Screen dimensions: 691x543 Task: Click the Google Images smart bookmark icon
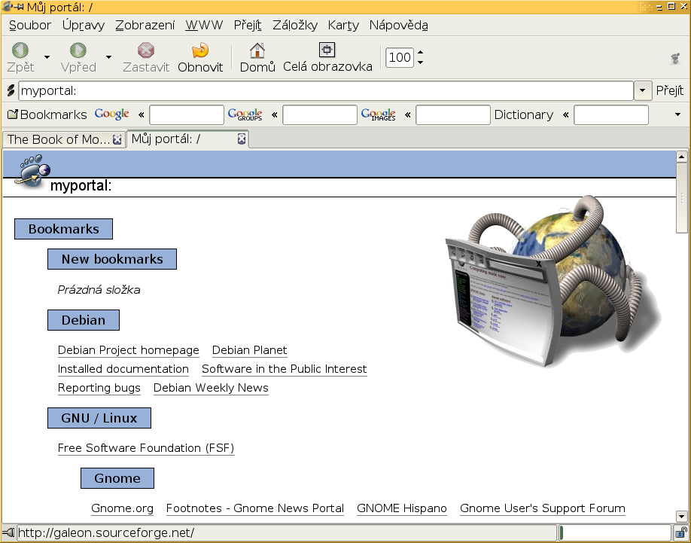pyautogui.click(x=378, y=114)
